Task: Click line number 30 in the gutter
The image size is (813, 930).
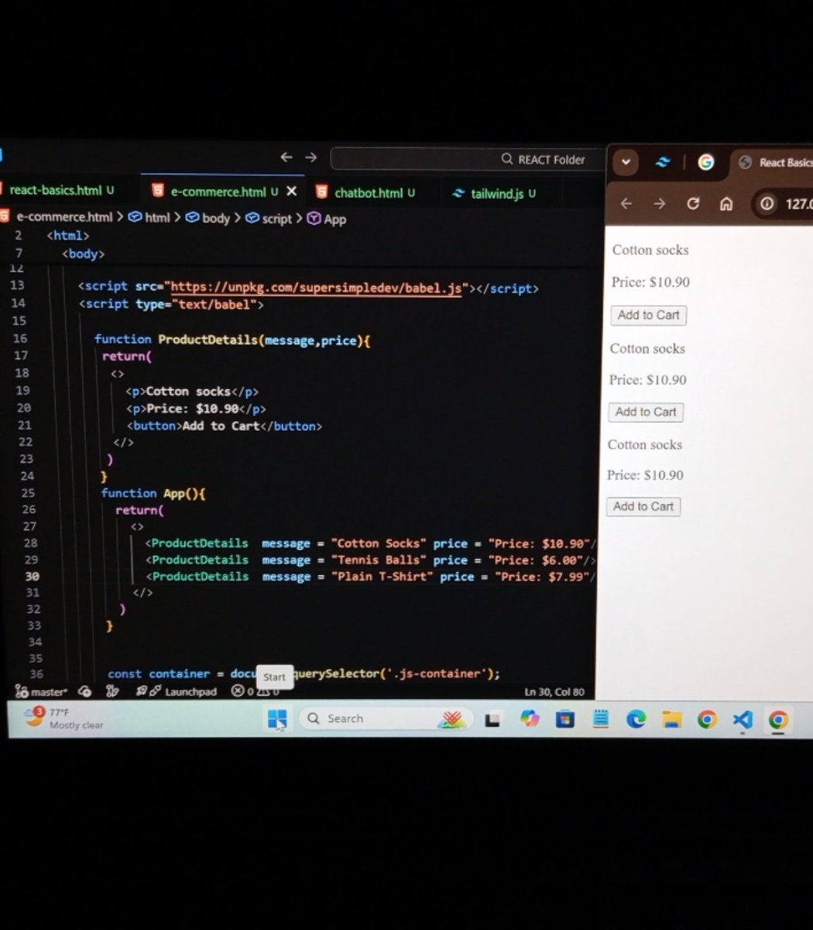Action: 33,576
